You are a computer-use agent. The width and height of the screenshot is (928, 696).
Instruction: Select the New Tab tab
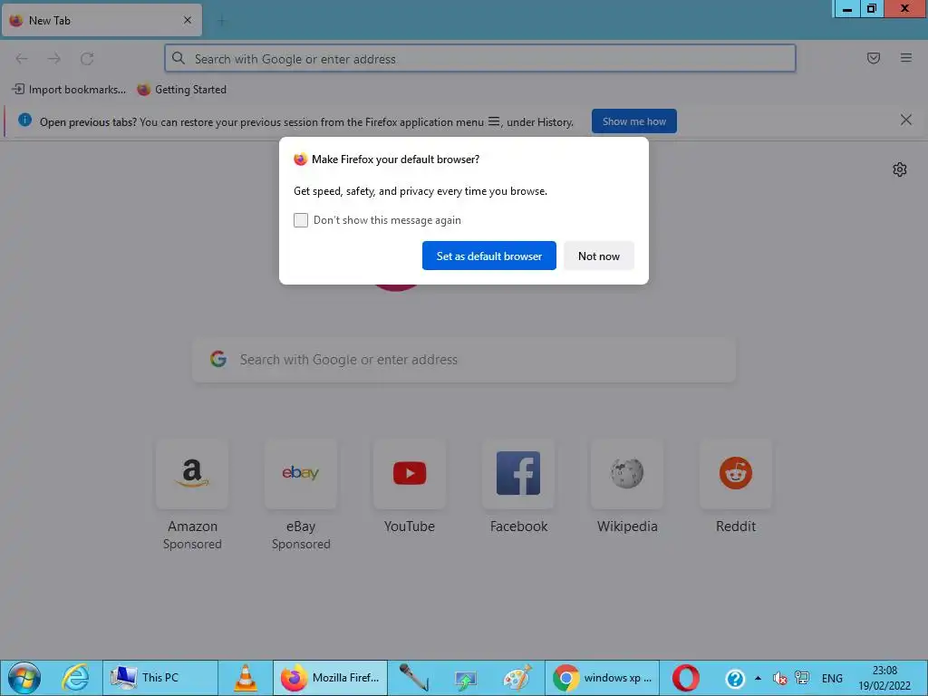point(101,20)
